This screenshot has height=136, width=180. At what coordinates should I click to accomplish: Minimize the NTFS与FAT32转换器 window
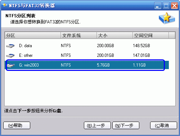pos(158,6)
